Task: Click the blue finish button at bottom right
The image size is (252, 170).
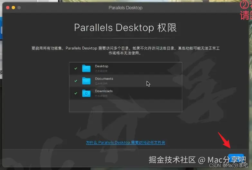Action: tap(237, 158)
